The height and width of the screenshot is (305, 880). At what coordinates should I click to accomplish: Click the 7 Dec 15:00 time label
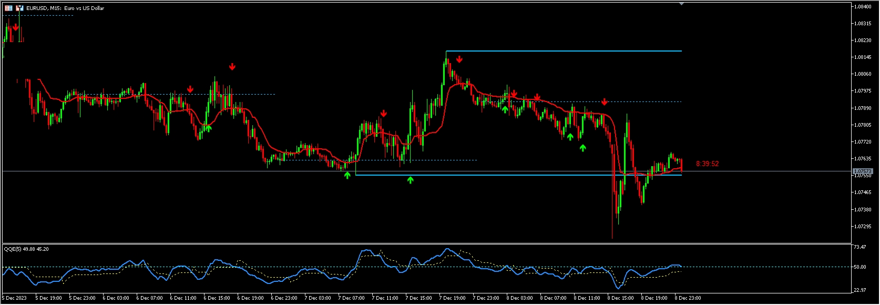(419, 298)
